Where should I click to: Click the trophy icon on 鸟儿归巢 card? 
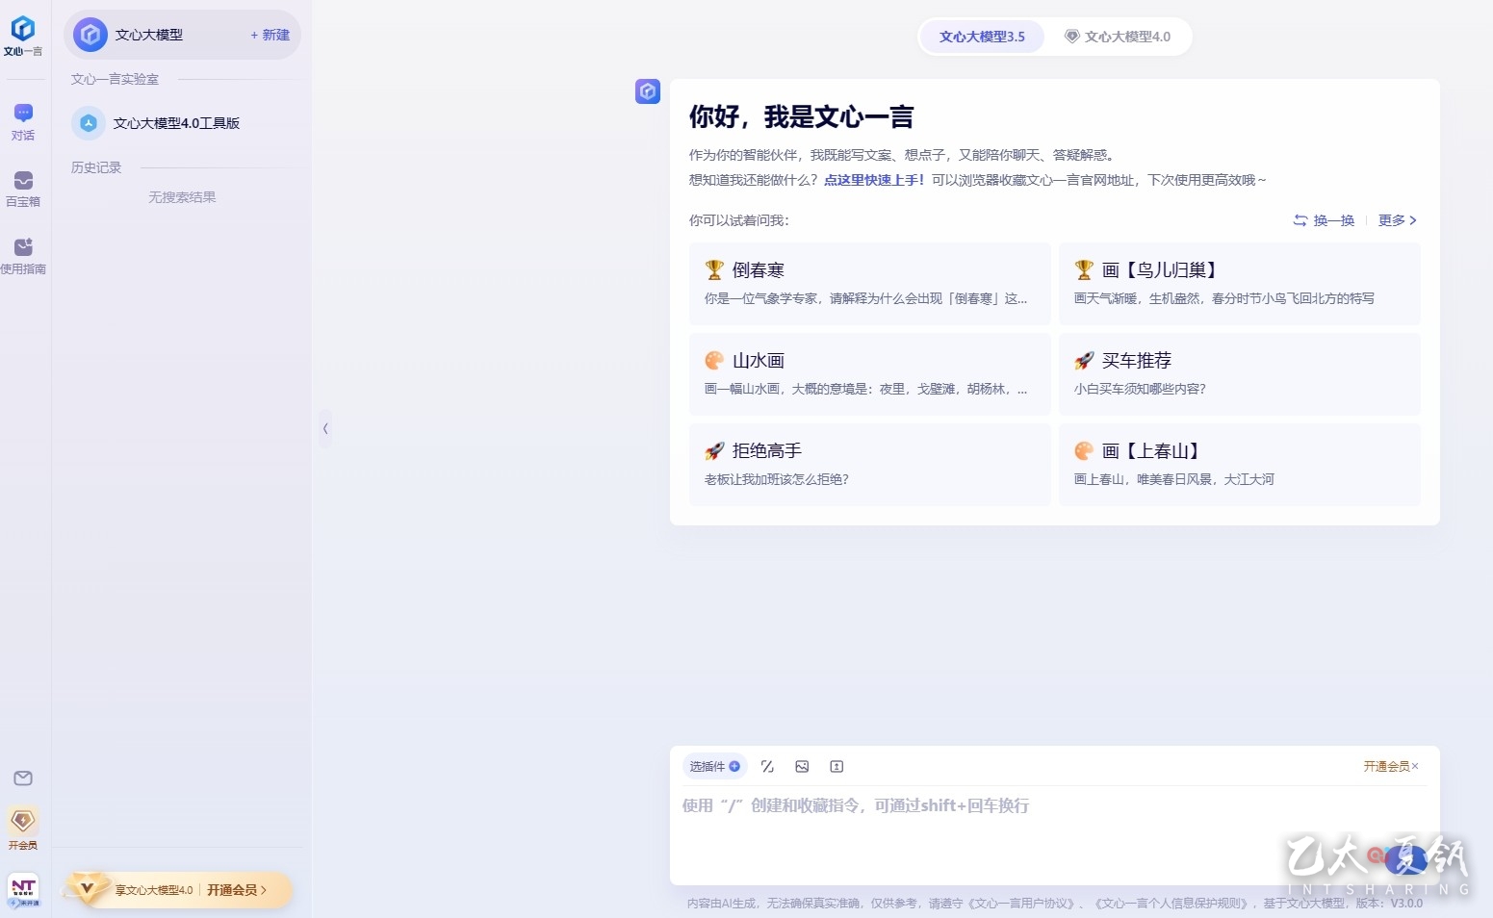pyautogui.click(x=1084, y=269)
